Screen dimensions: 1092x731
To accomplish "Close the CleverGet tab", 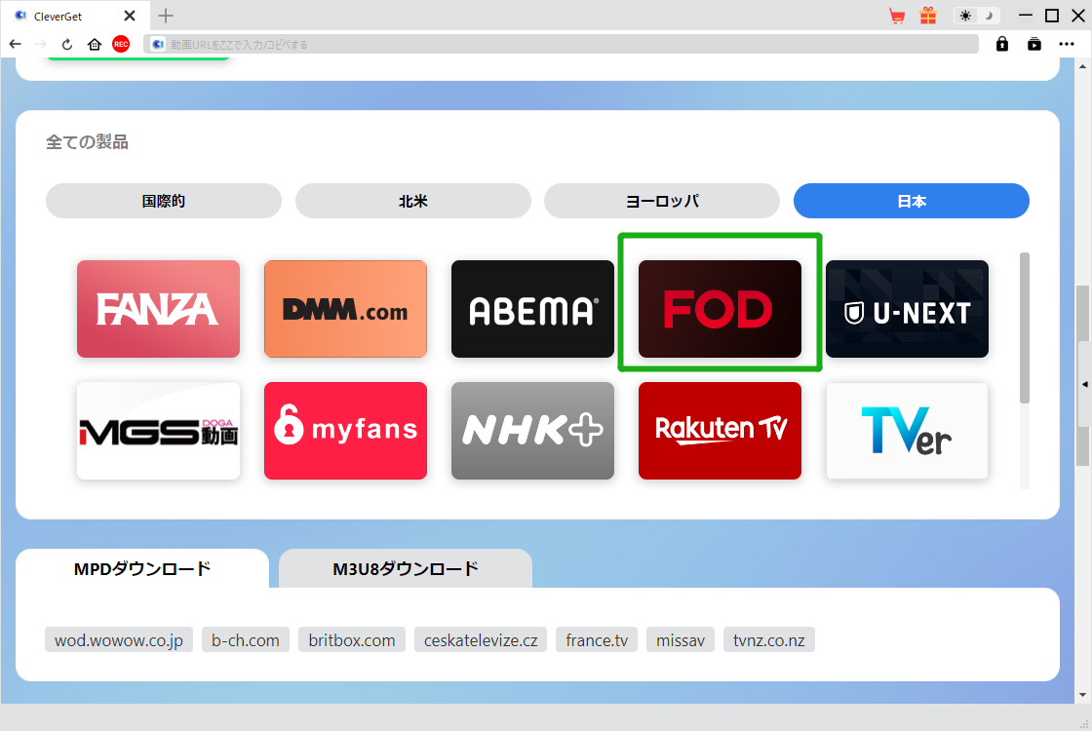I will point(130,16).
